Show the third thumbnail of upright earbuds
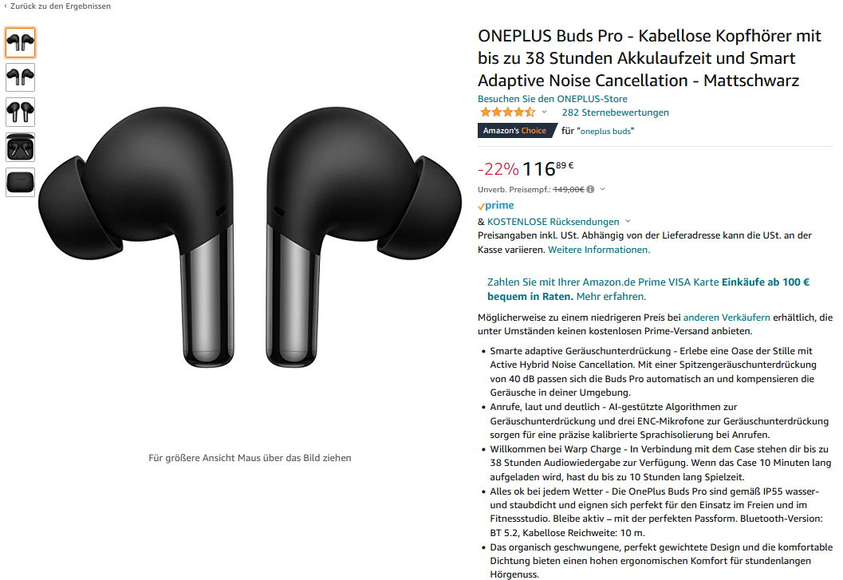The image size is (843, 580). (x=21, y=112)
